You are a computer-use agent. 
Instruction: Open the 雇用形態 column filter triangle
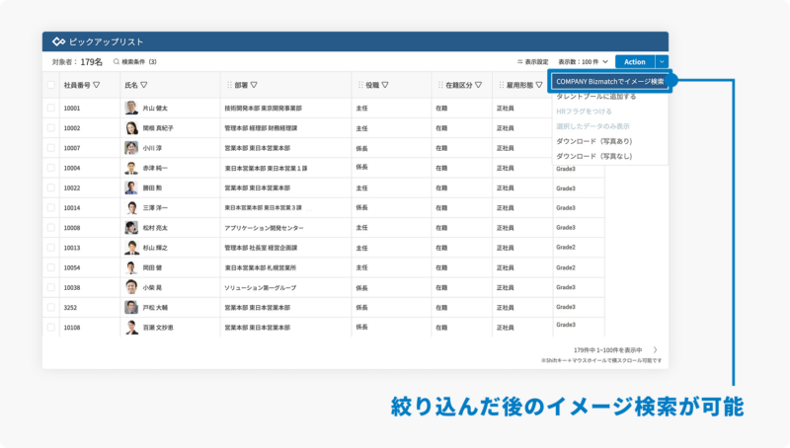(x=539, y=85)
